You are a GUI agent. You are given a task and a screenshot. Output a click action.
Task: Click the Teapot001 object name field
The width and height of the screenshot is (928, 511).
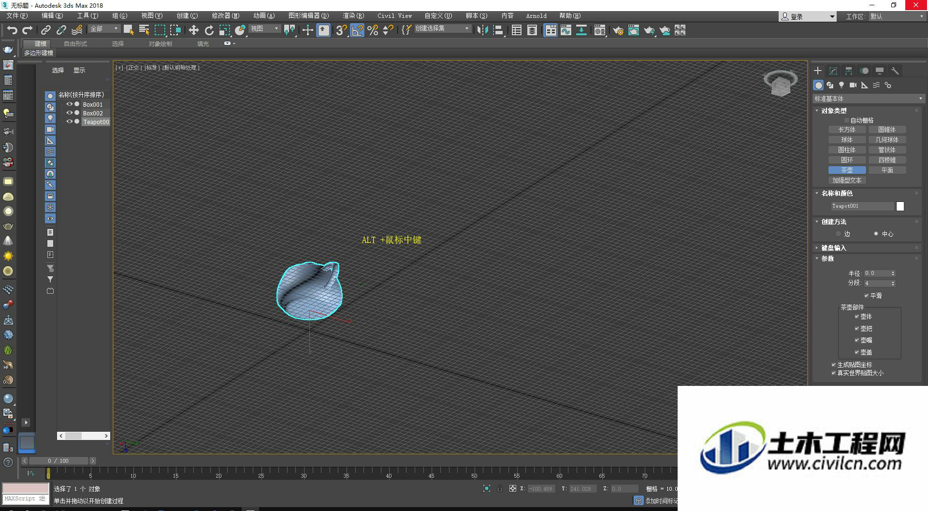[x=862, y=206]
